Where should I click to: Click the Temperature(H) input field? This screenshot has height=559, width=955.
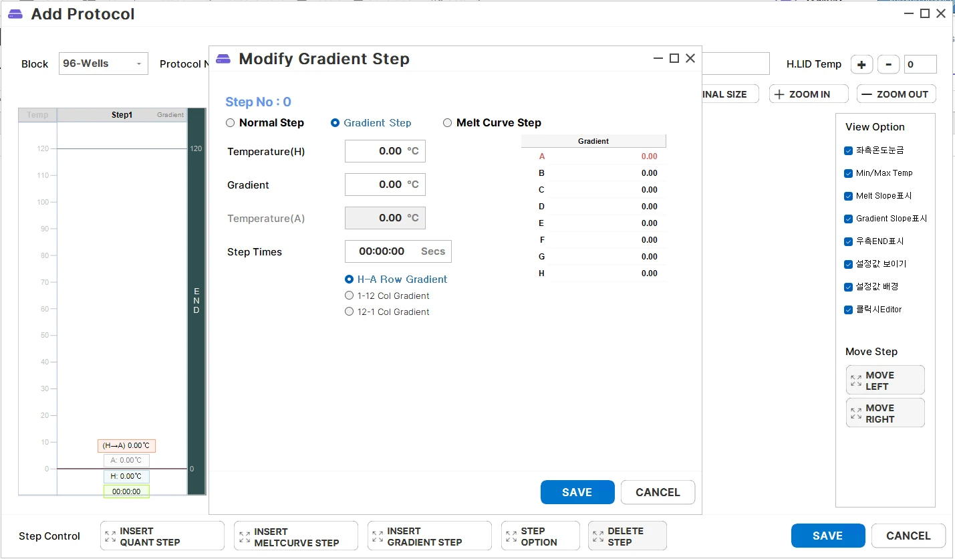(385, 151)
